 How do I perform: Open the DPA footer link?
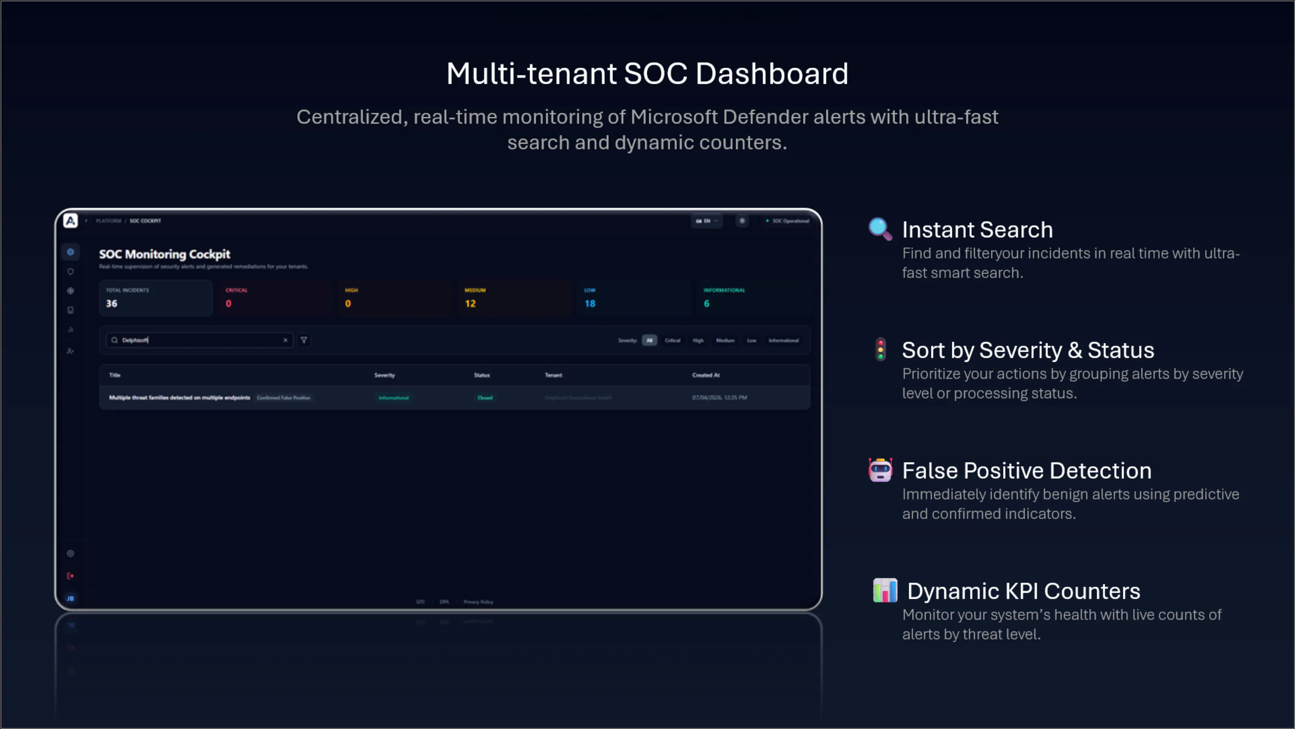coord(444,602)
